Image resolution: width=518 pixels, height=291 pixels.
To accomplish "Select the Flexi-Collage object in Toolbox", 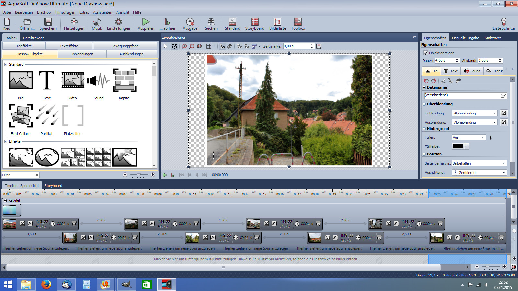I will [x=21, y=116].
